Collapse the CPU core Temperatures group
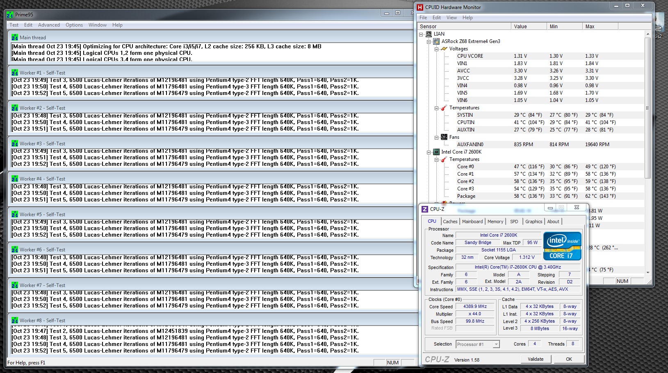Image resolution: width=668 pixels, height=373 pixels. tap(437, 160)
